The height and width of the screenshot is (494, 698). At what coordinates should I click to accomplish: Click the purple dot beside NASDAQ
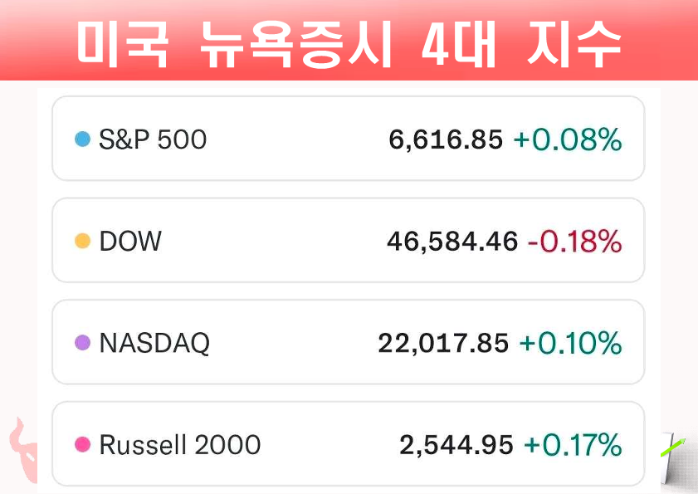click(82, 343)
